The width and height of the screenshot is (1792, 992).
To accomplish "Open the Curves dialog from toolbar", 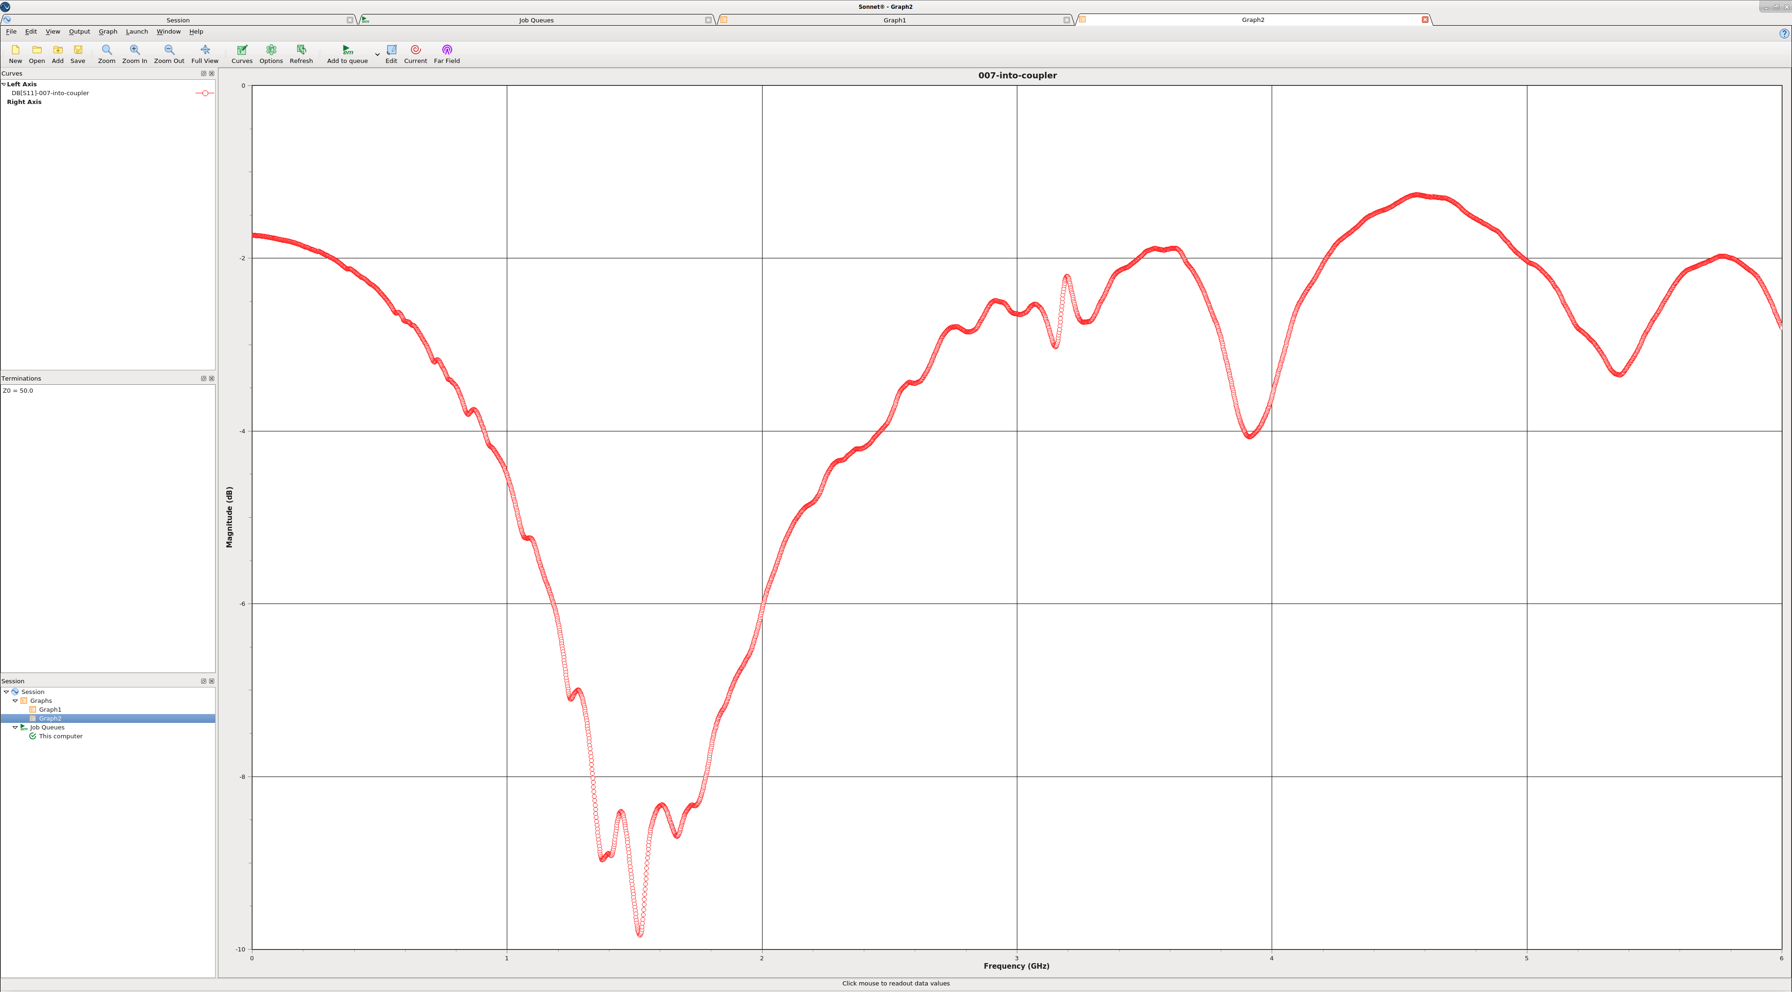I will tap(242, 50).
